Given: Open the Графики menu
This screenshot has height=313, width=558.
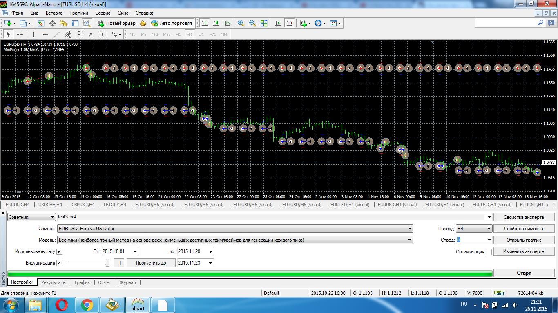Looking at the screenshot, I should pyautogui.click(x=79, y=13).
